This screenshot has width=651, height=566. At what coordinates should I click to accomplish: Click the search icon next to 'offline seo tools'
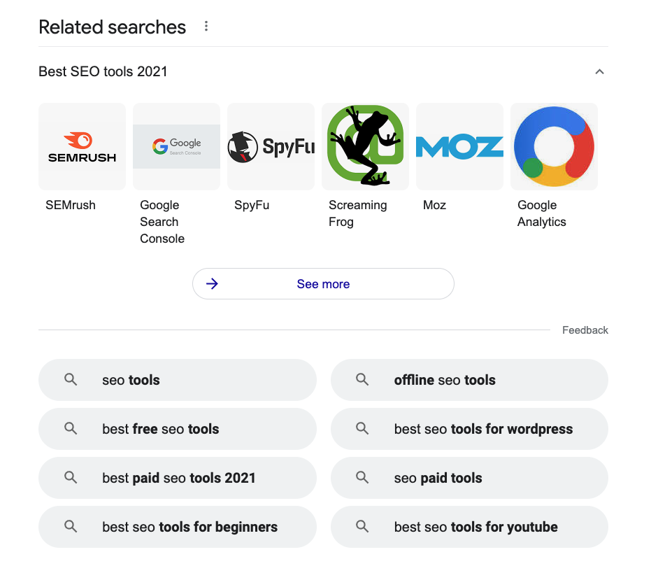[x=362, y=379]
